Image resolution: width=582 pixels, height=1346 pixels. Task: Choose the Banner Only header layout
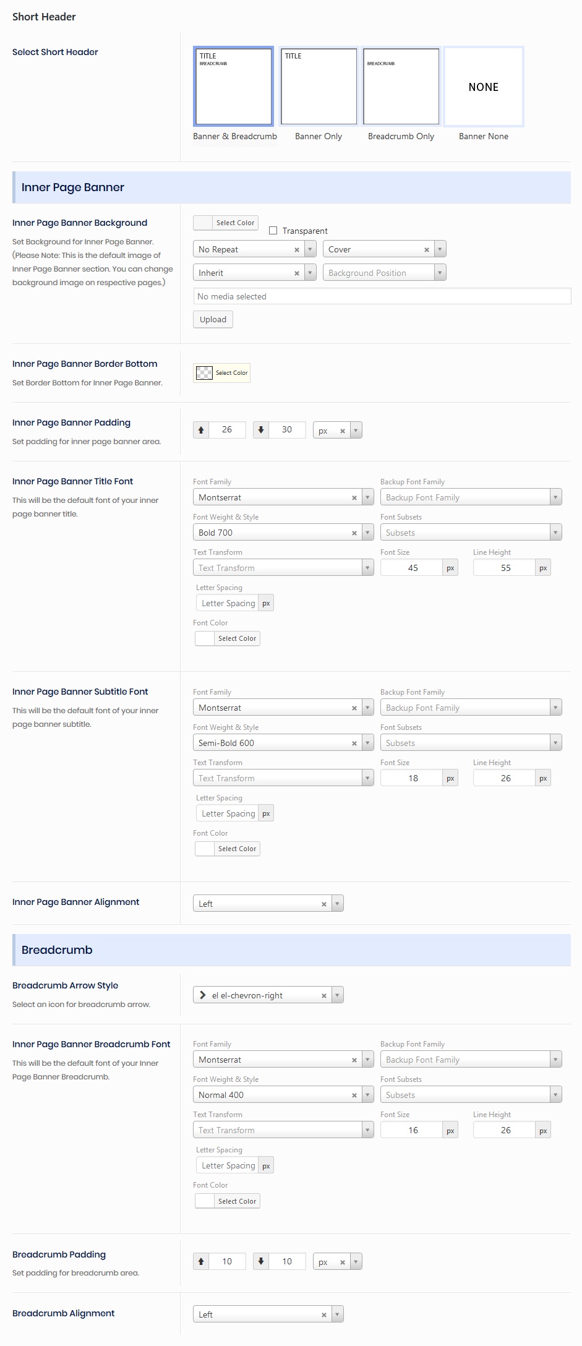click(319, 87)
